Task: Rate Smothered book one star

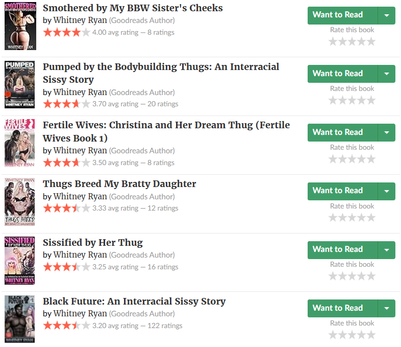Action: point(333,41)
